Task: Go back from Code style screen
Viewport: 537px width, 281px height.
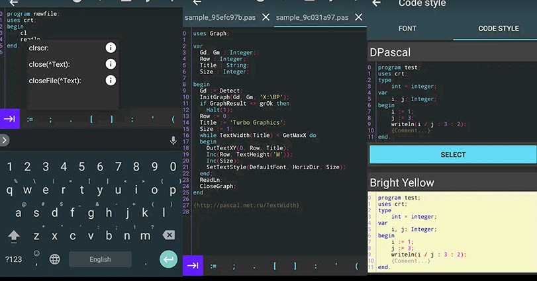Action: point(377,3)
